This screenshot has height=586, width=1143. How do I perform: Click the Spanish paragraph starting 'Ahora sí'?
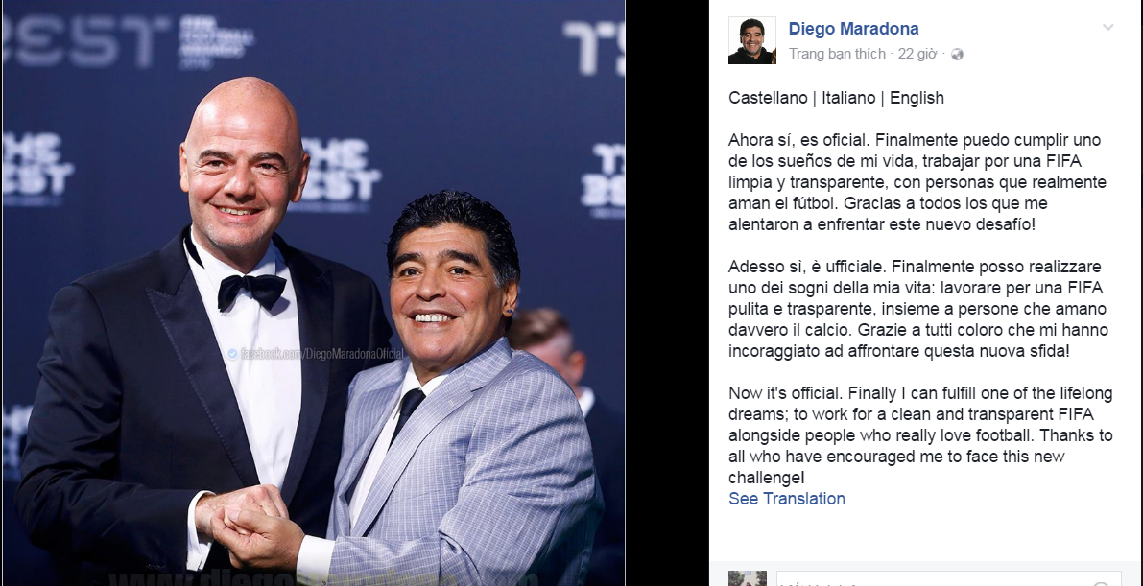point(917,182)
